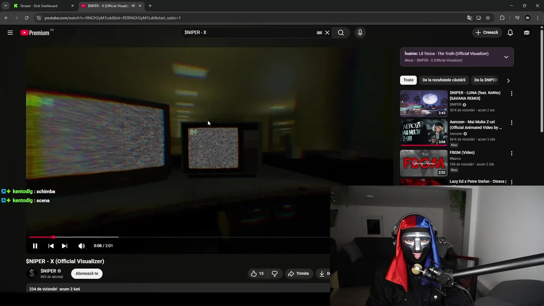Open YouTube notifications bell
The image size is (544, 306).
[x=510, y=32]
